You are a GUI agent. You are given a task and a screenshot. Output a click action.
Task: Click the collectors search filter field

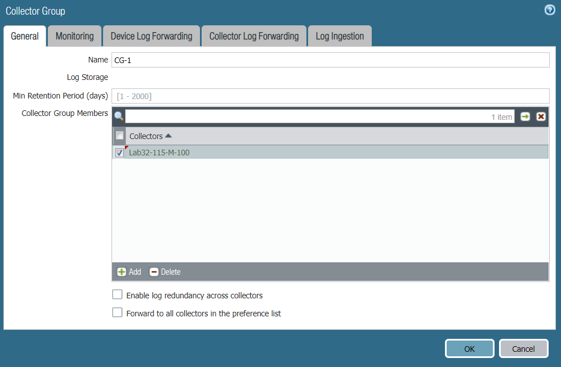pos(319,117)
